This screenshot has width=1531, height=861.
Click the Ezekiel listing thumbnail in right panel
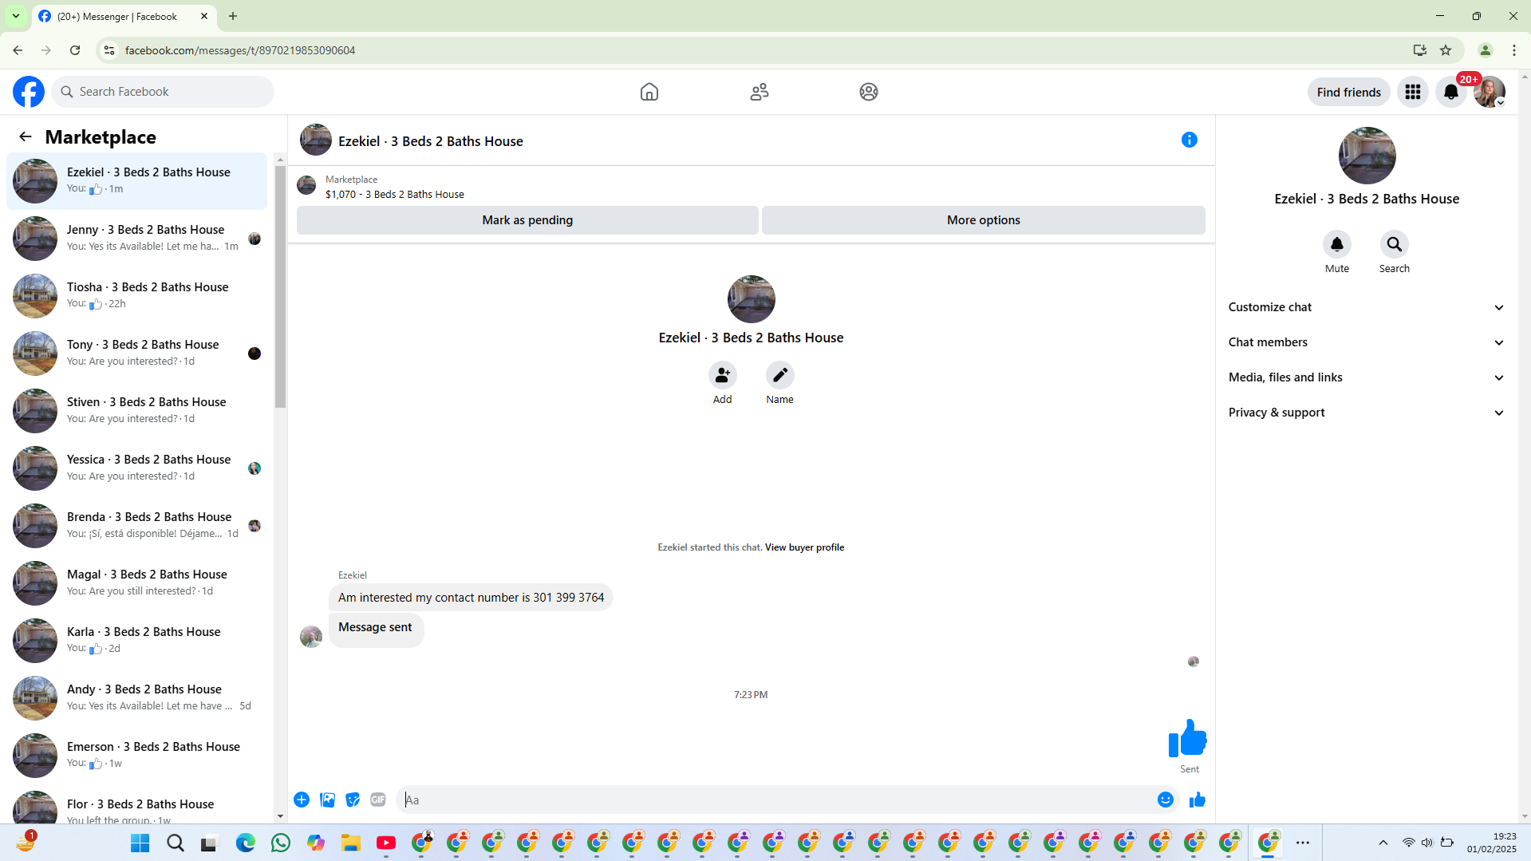tap(1367, 156)
